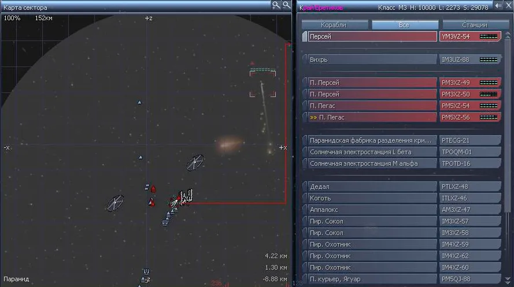Screen dimensions: 514x287
Task: Open Солнечная электростанция L бета entry
Action: coord(370,152)
